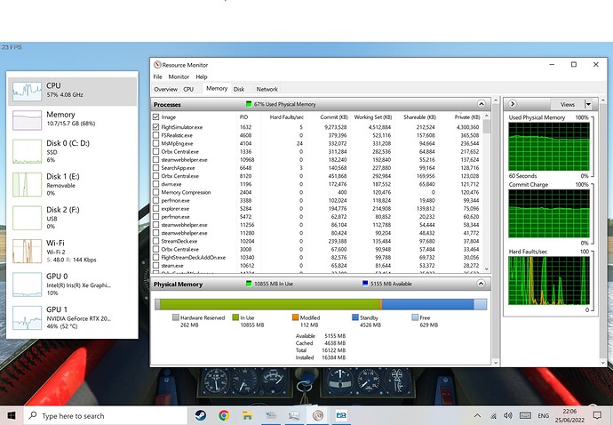Viewport: 613px width, 425px height.
Task: Toggle the Image select-all checkbox
Action: pos(156,117)
